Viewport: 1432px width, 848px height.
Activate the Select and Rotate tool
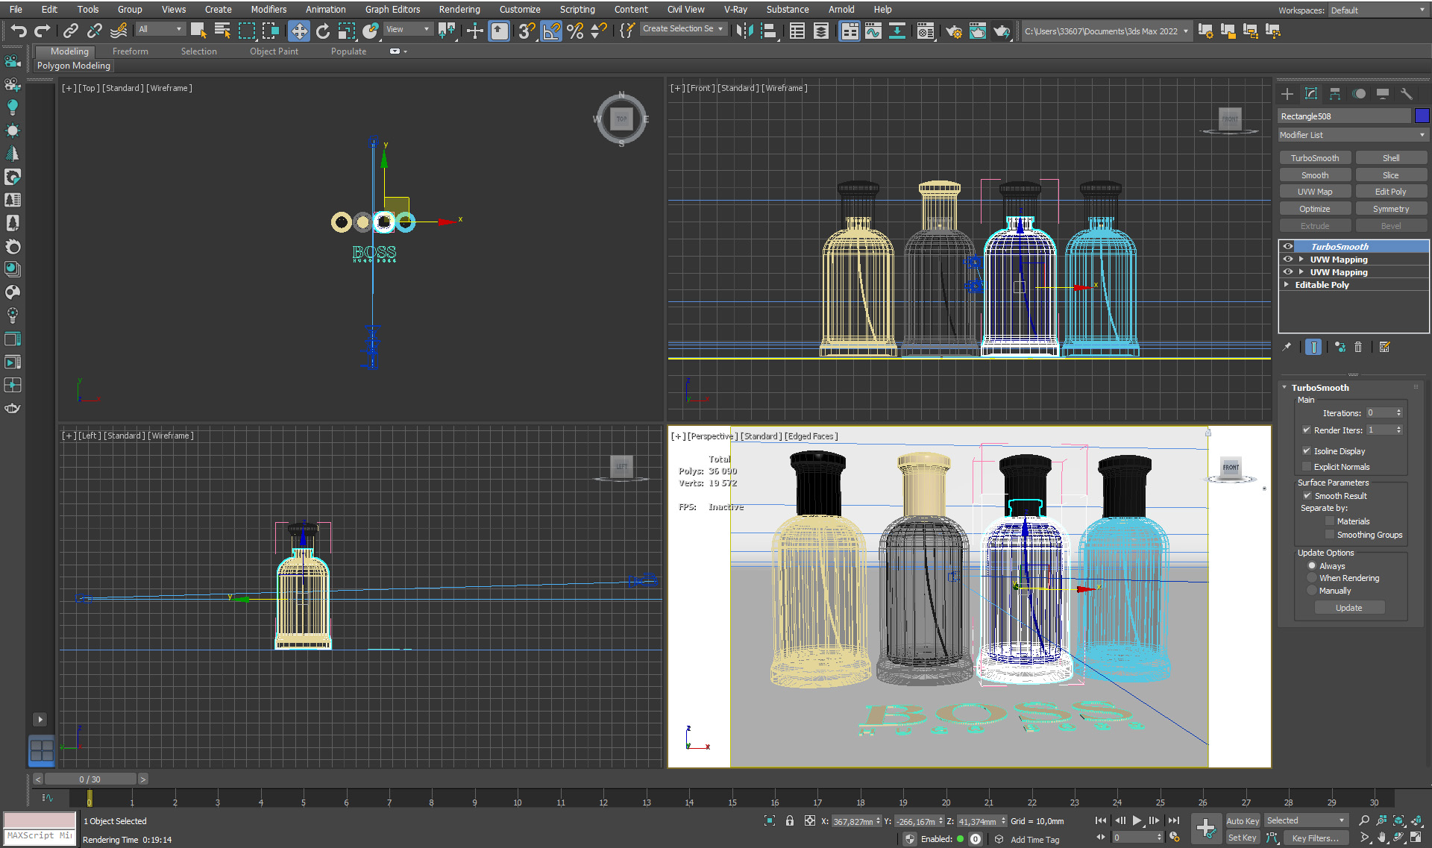pyautogui.click(x=323, y=31)
